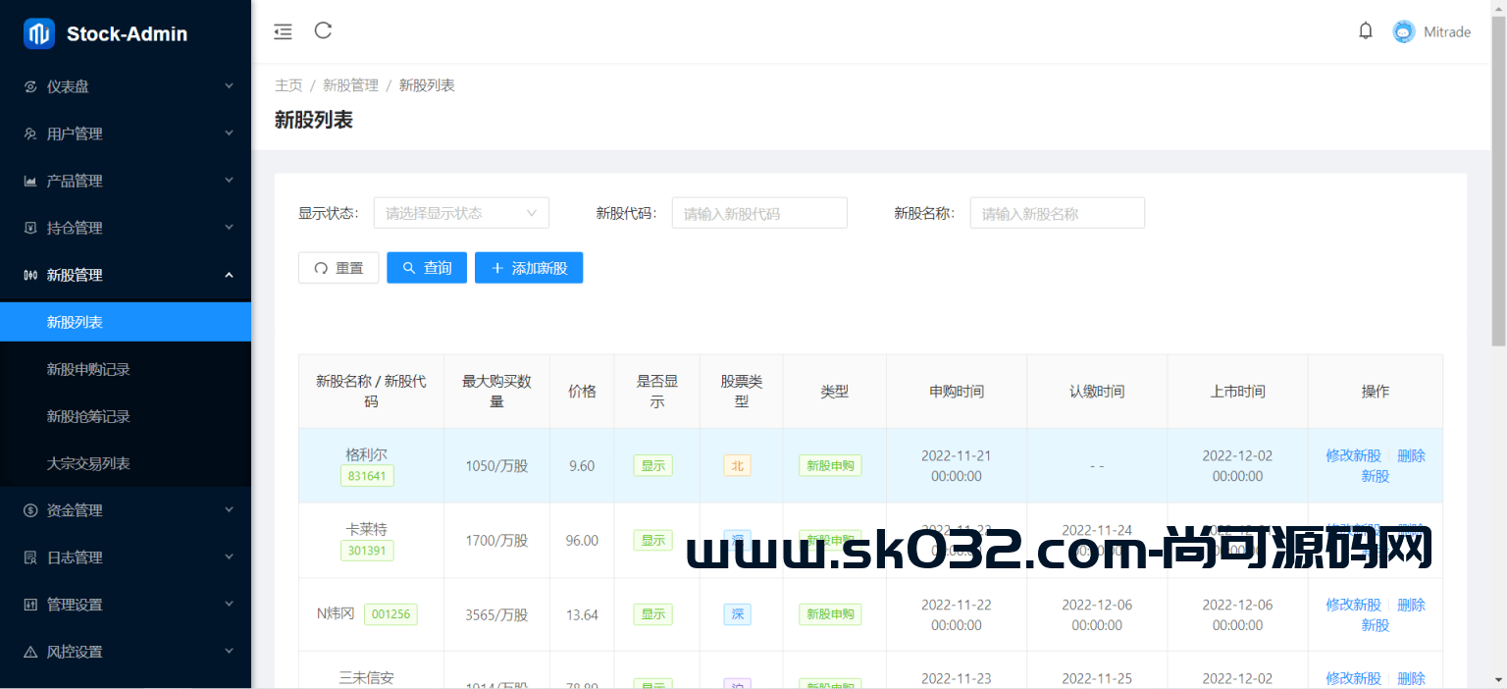The height and width of the screenshot is (689, 1507).
Task: Open notifications via the bell icon
Action: tap(1366, 30)
